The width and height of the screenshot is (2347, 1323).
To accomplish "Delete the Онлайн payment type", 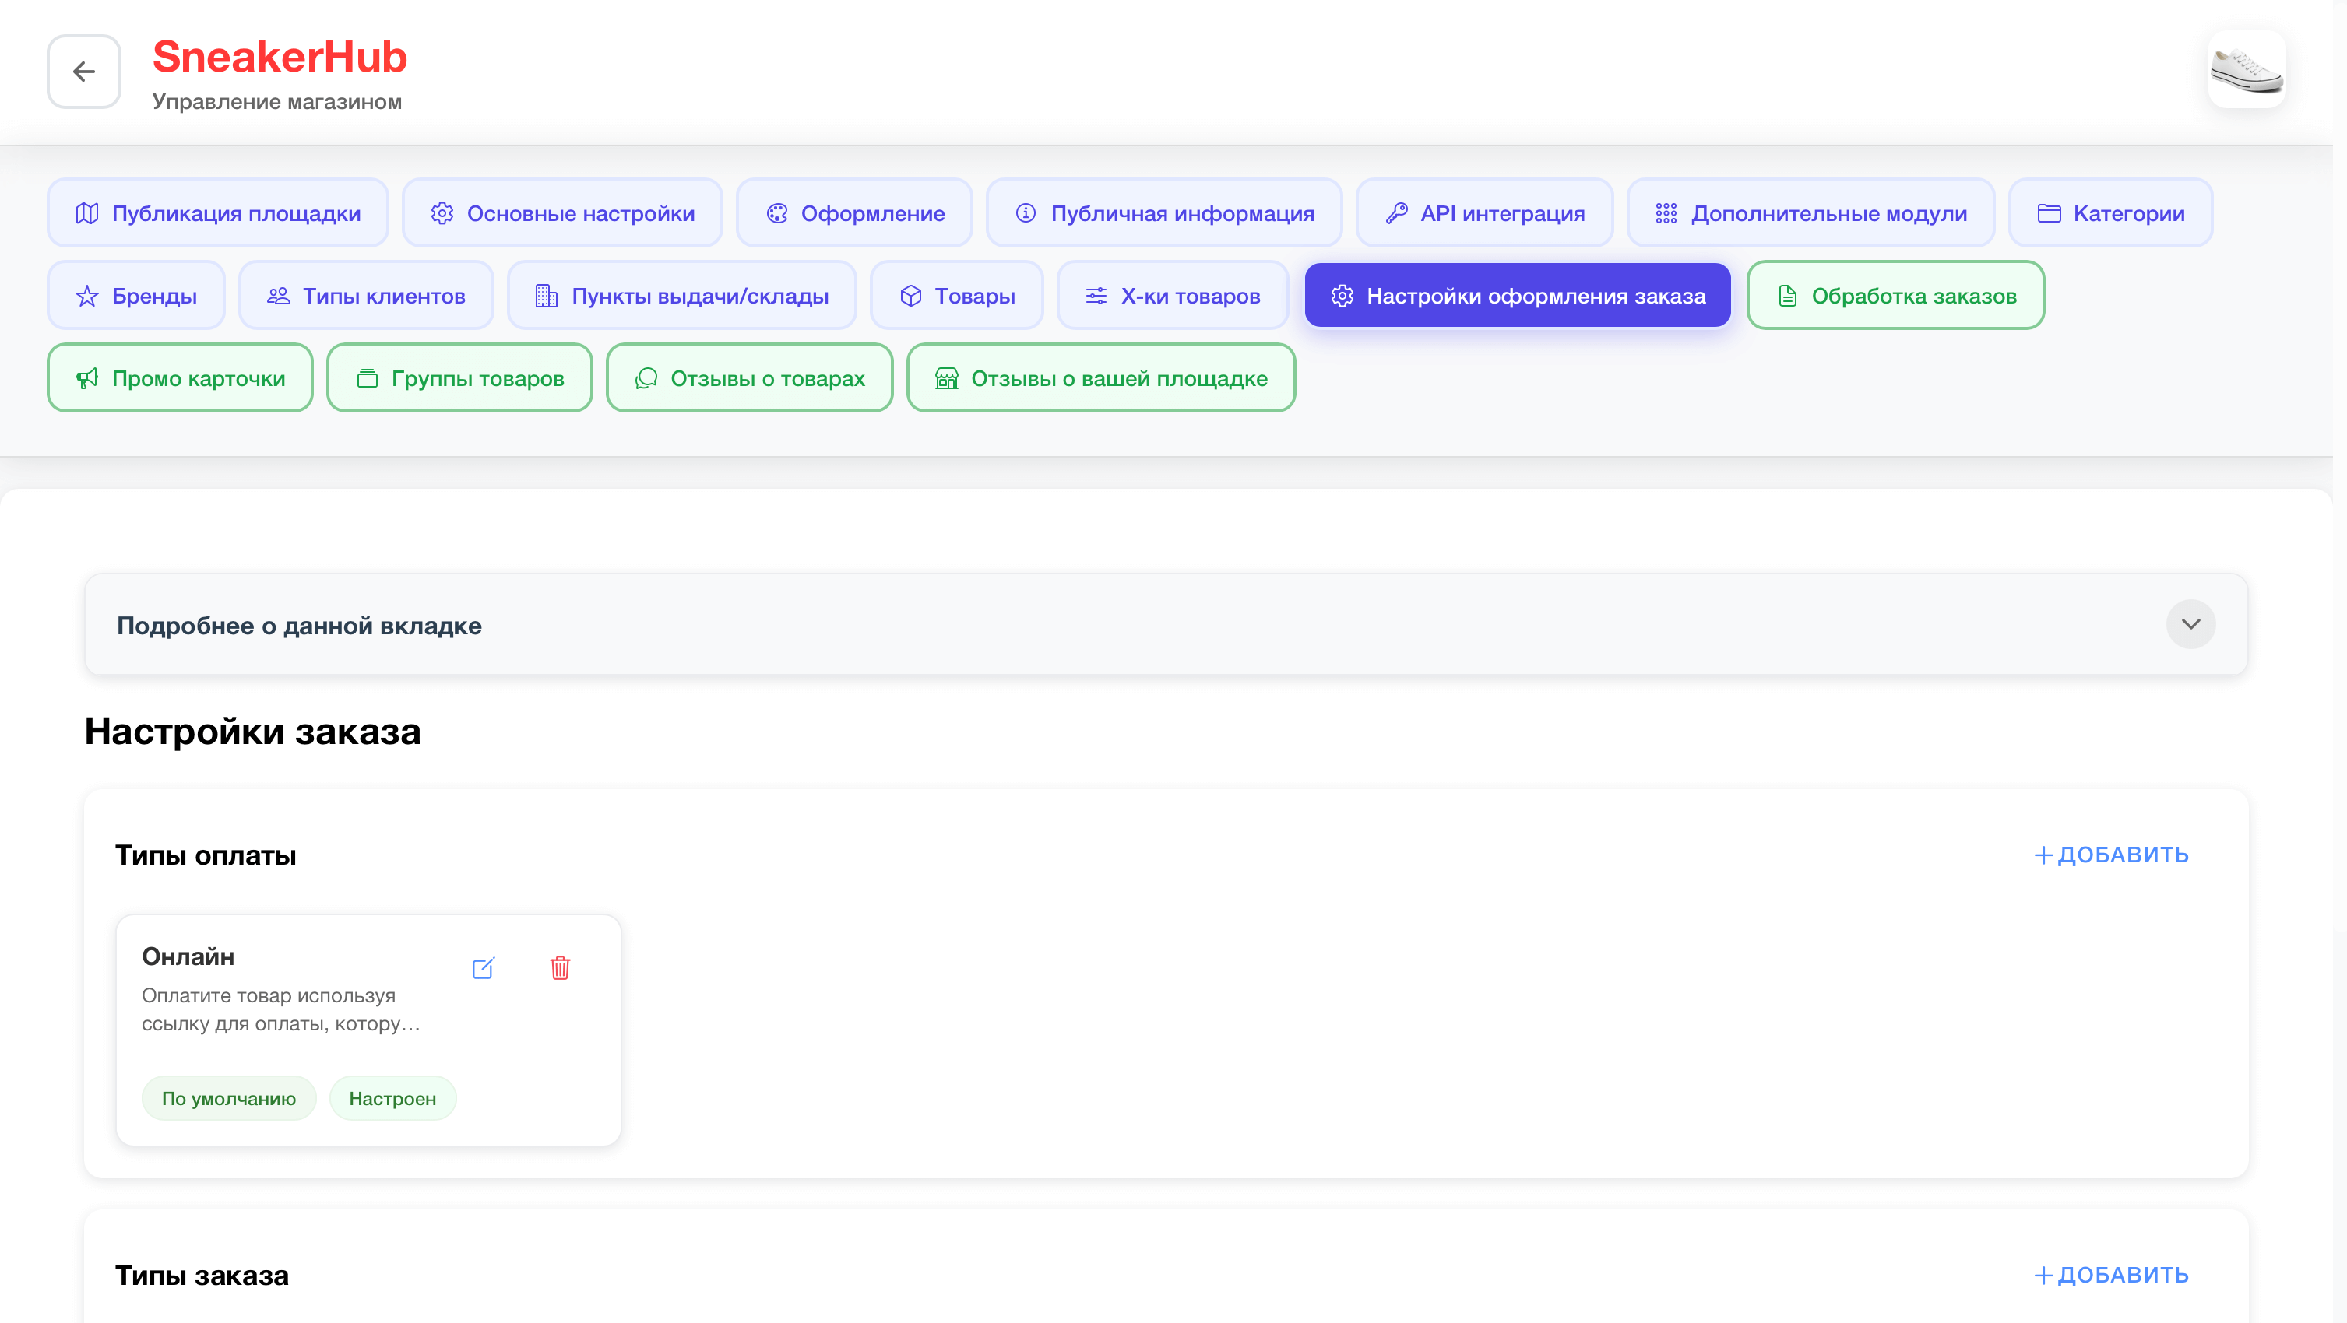I will (x=561, y=968).
